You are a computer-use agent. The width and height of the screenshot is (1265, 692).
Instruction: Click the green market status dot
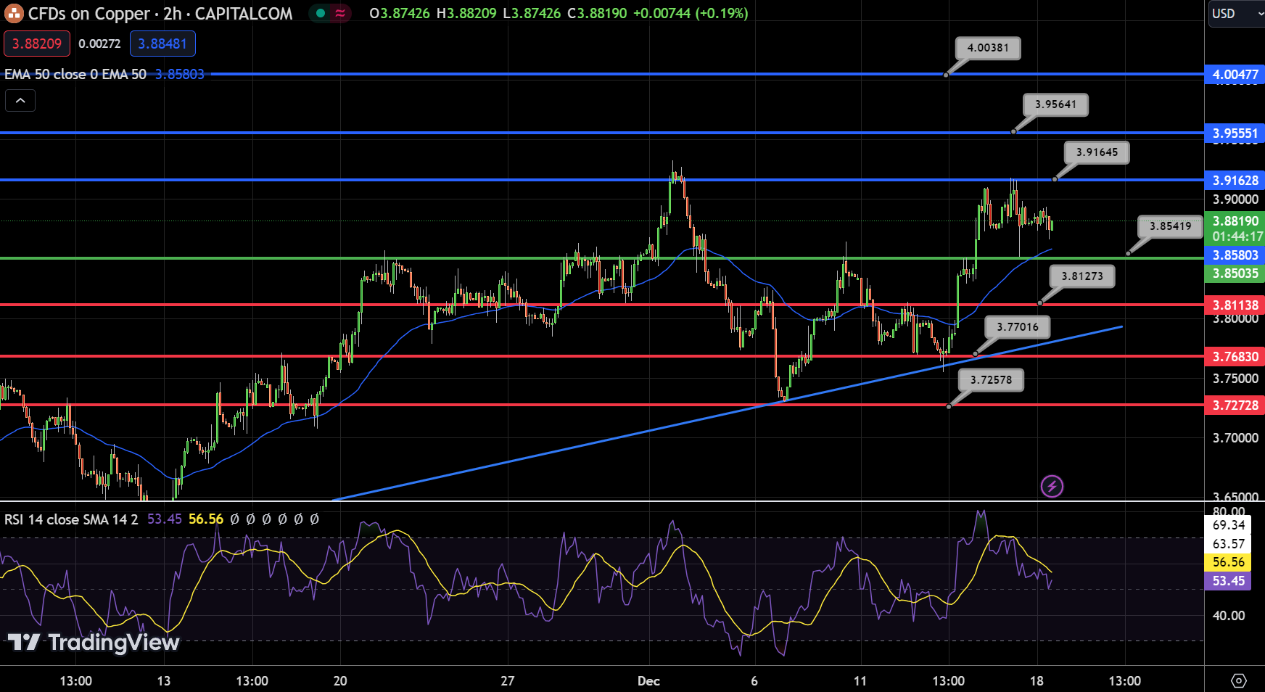pyautogui.click(x=321, y=13)
